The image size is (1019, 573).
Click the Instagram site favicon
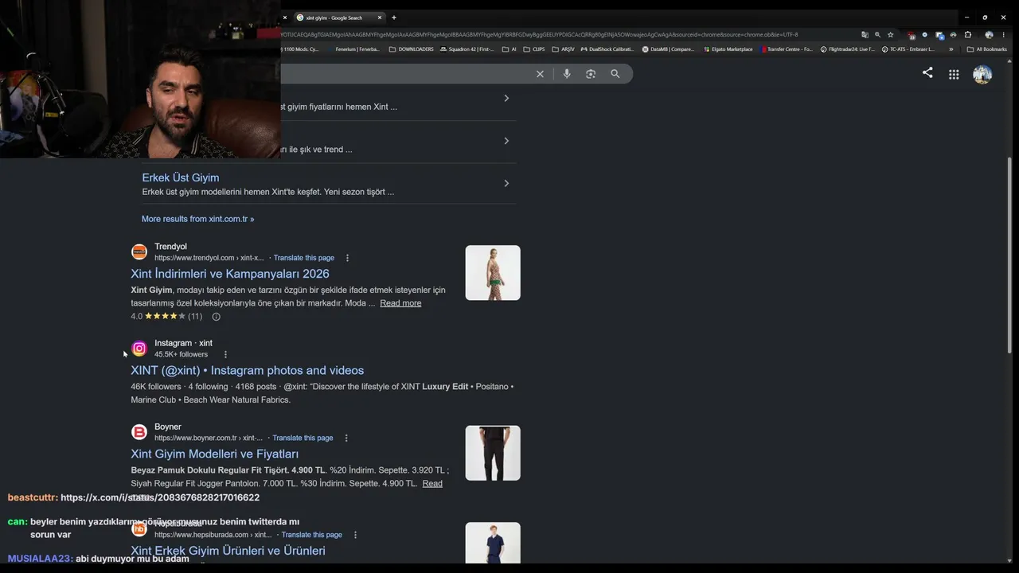point(139,349)
